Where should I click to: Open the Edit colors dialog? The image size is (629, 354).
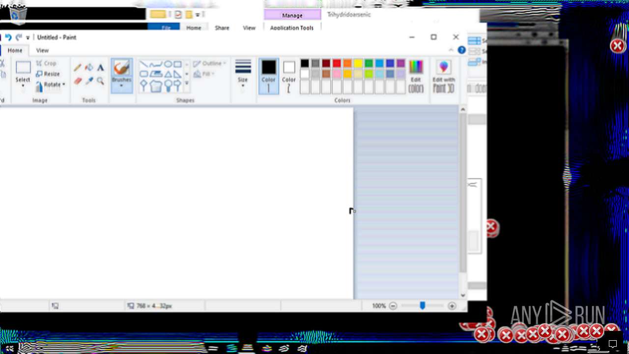416,77
